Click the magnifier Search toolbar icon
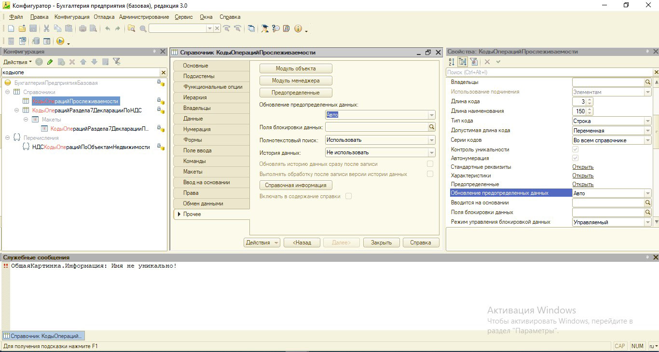 pos(143,29)
